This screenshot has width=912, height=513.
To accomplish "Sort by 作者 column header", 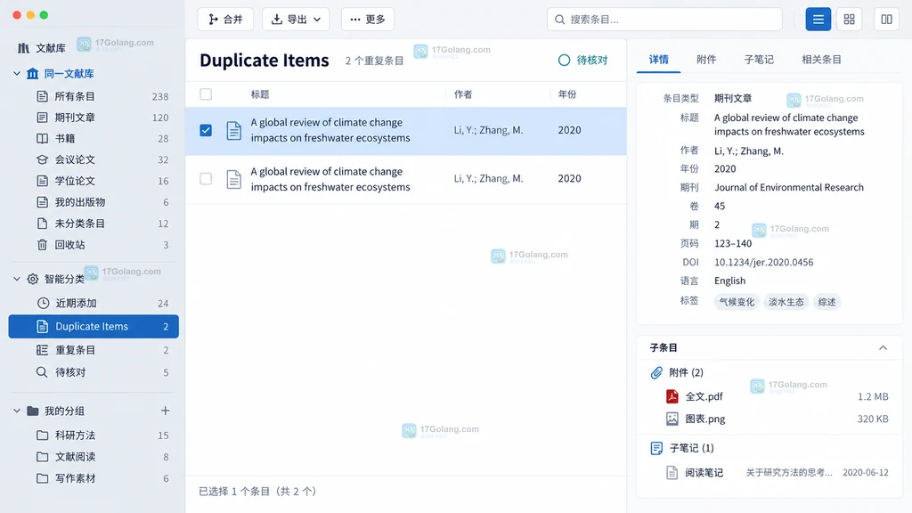I will tap(463, 94).
